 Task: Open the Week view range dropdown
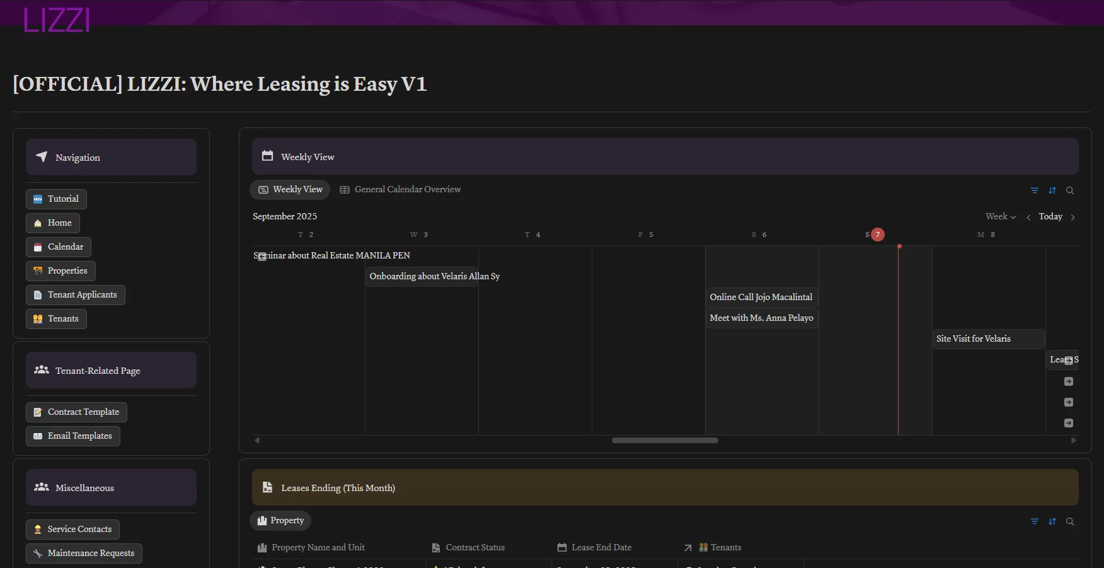tap(1000, 217)
